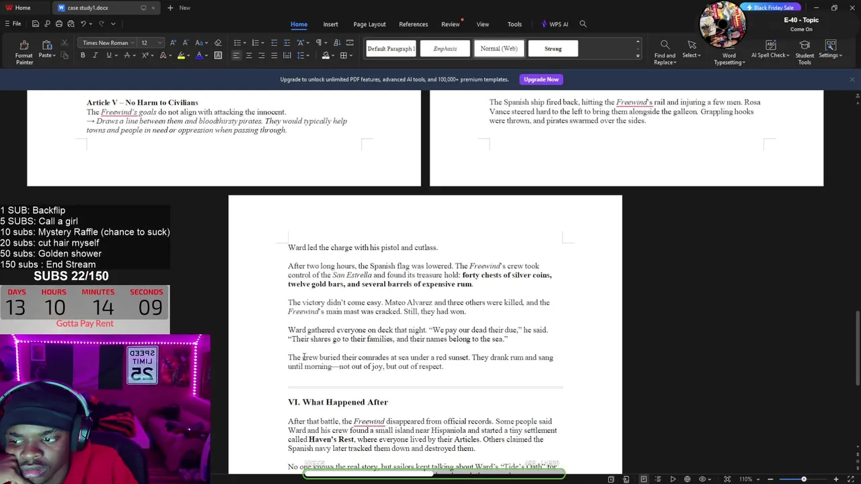Open the line spacing dropdown

pyautogui.click(x=307, y=55)
